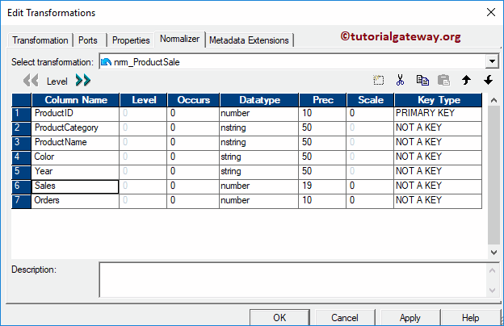Screen dimensions: 504x326
Task: Click the Prec value 19 in Sales row
Action: (x=307, y=186)
